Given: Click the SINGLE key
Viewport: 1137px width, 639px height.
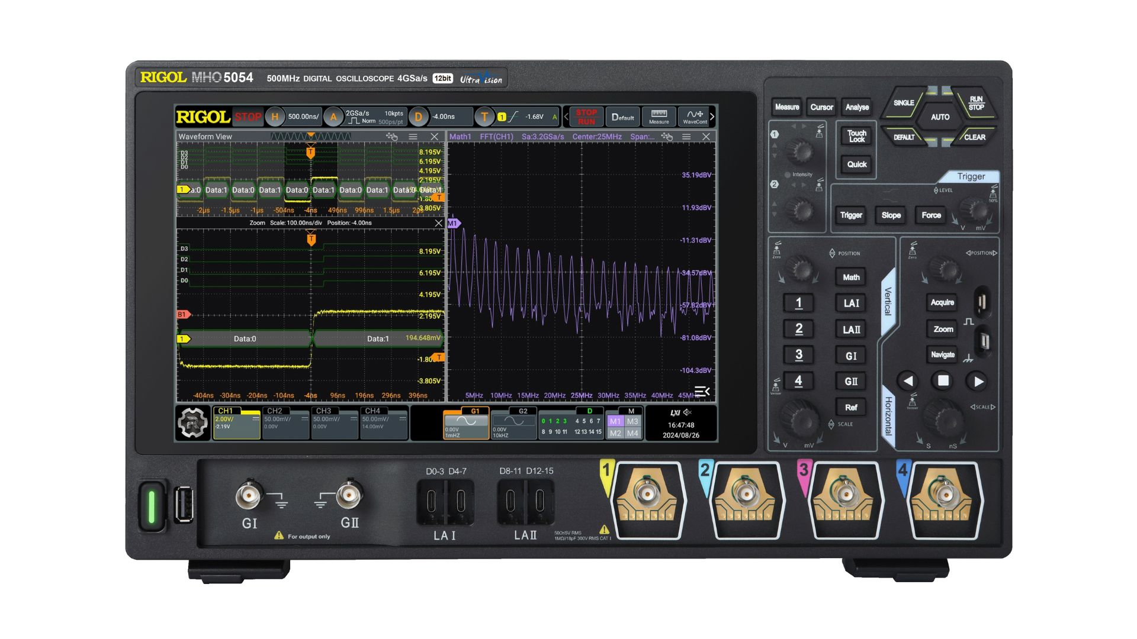Looking at the screenshot, I should click(x=903, y=103).
